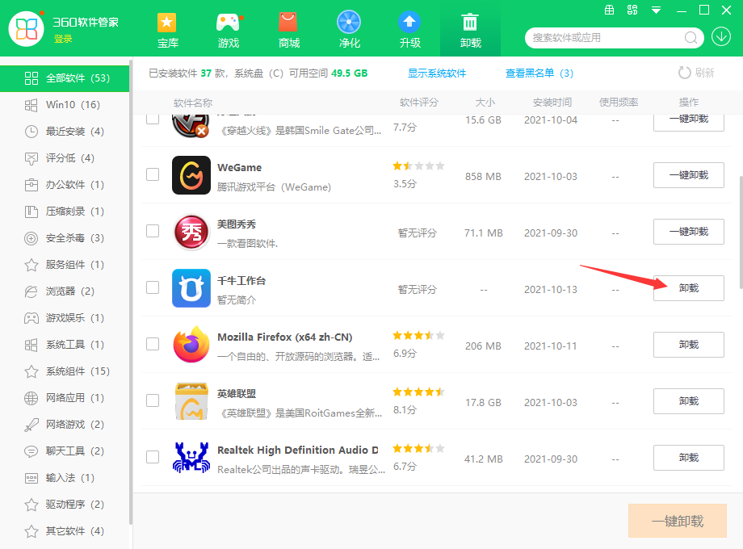Select 压缩刻录 (1) category
The height and width of the screenshot is (549, 743).
tap(65, 212)
